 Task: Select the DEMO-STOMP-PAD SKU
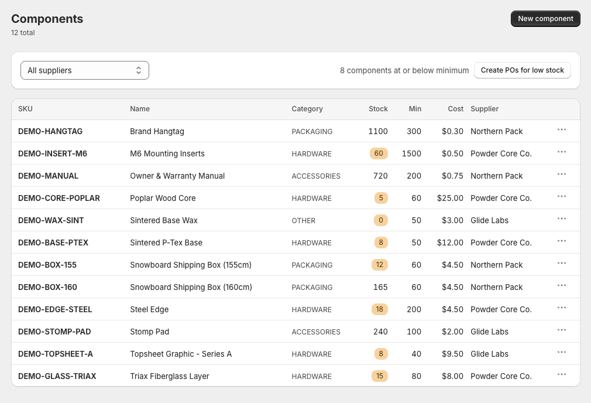coord(54,332)
